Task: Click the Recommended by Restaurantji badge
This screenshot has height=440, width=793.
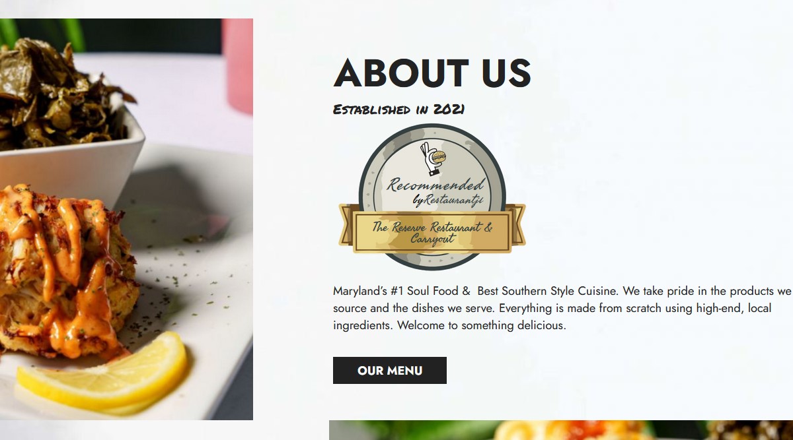Action: point(432,197)
